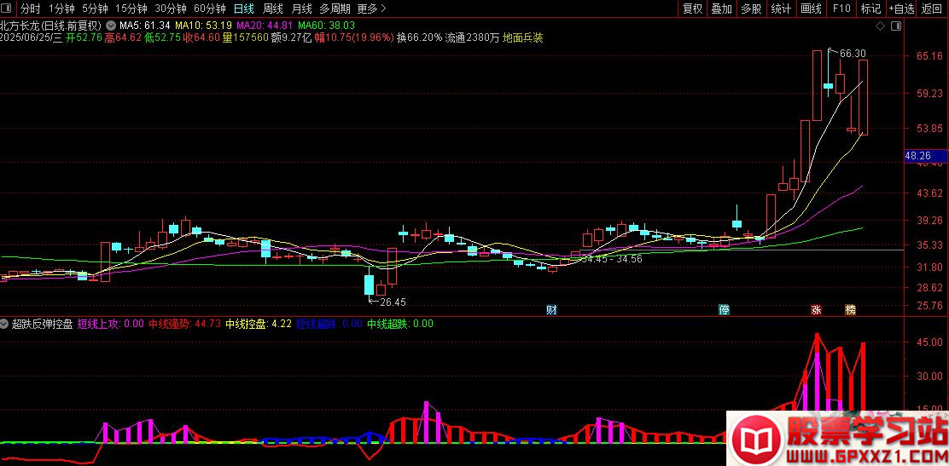The height and width of the screenshot is (466, 949).
Task: Click the 短线超跌: 0.00 label
Action: (329, 324)
